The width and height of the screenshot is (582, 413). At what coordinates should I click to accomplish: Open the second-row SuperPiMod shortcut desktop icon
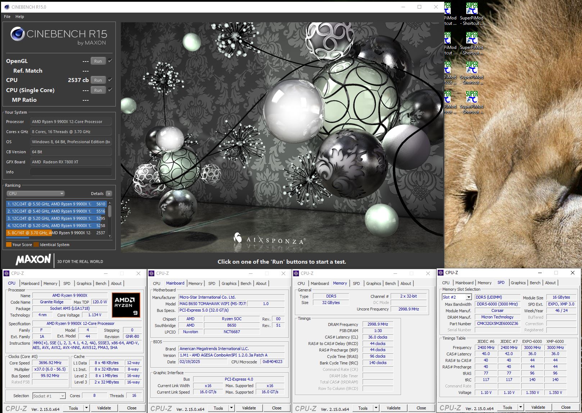[472, 44]
